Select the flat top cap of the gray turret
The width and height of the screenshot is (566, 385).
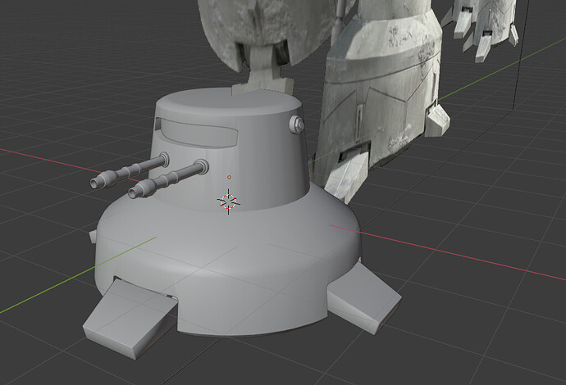230,102
